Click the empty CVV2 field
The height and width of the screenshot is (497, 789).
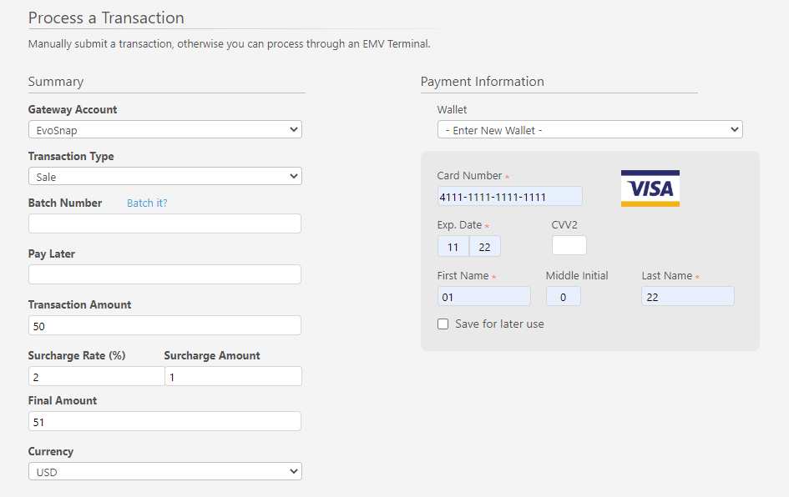click(569, 245)
